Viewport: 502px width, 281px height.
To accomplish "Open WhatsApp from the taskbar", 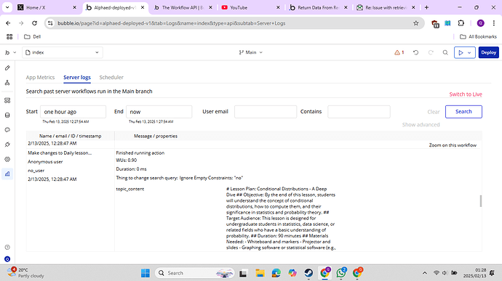I will (x=341, y=273).
